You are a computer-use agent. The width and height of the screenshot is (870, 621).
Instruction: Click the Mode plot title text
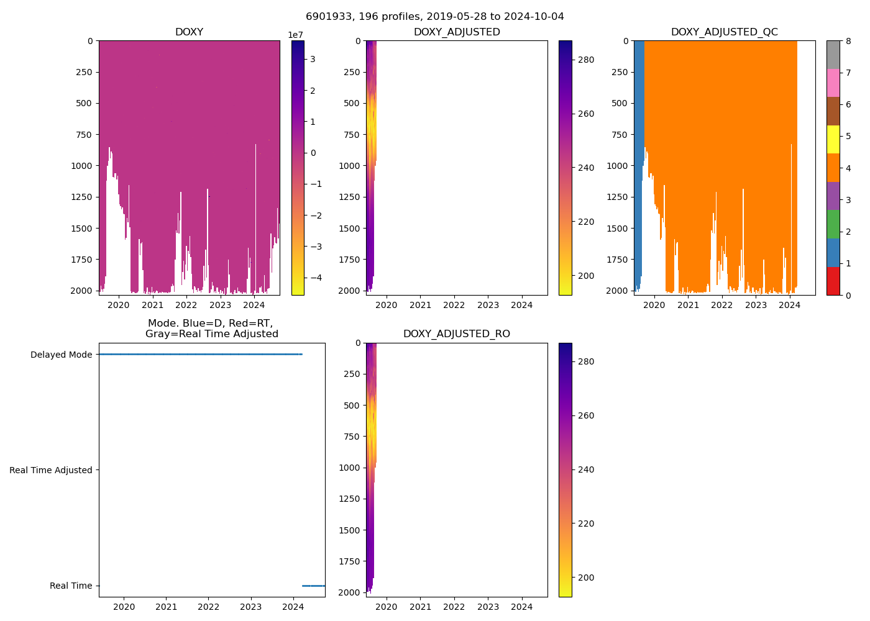coord(211,329)
